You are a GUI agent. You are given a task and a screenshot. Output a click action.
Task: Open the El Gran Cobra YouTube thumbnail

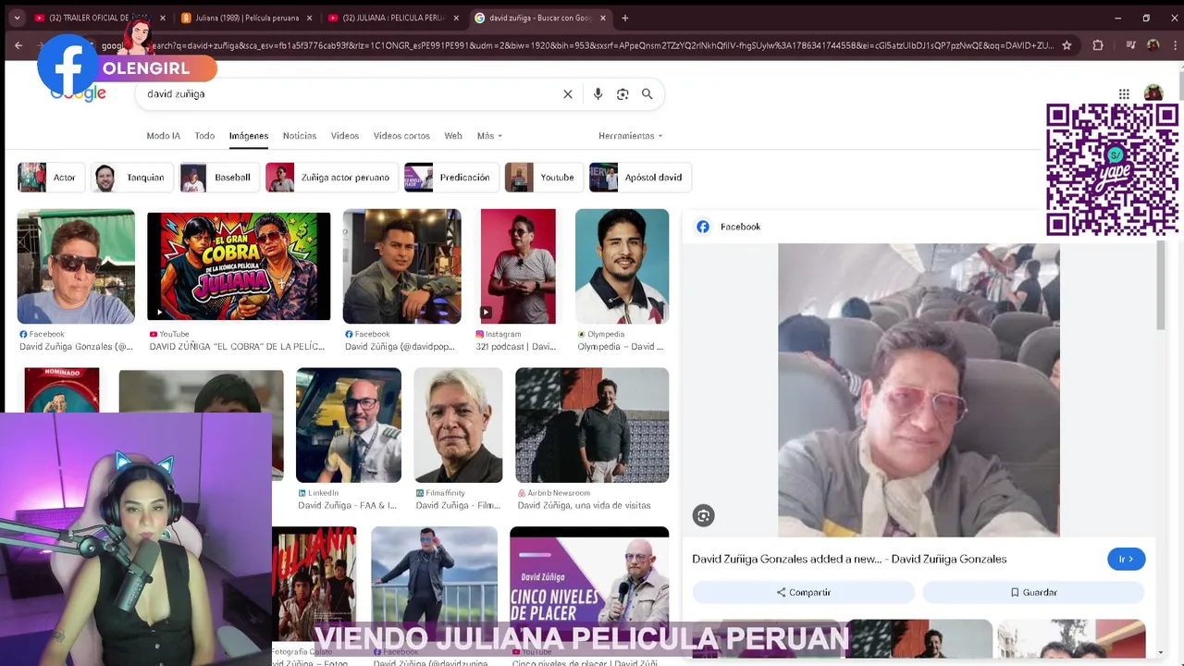pyautogui.click(x=239, y=266)
